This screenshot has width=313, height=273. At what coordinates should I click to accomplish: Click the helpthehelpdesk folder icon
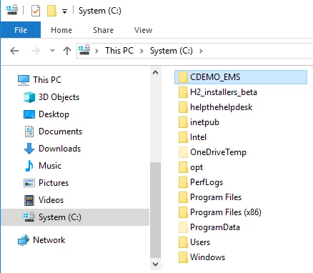(x=183, y=107)
